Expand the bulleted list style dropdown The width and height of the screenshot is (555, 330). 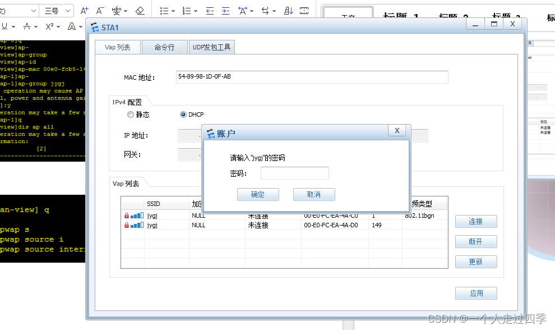tap(173, 11)
